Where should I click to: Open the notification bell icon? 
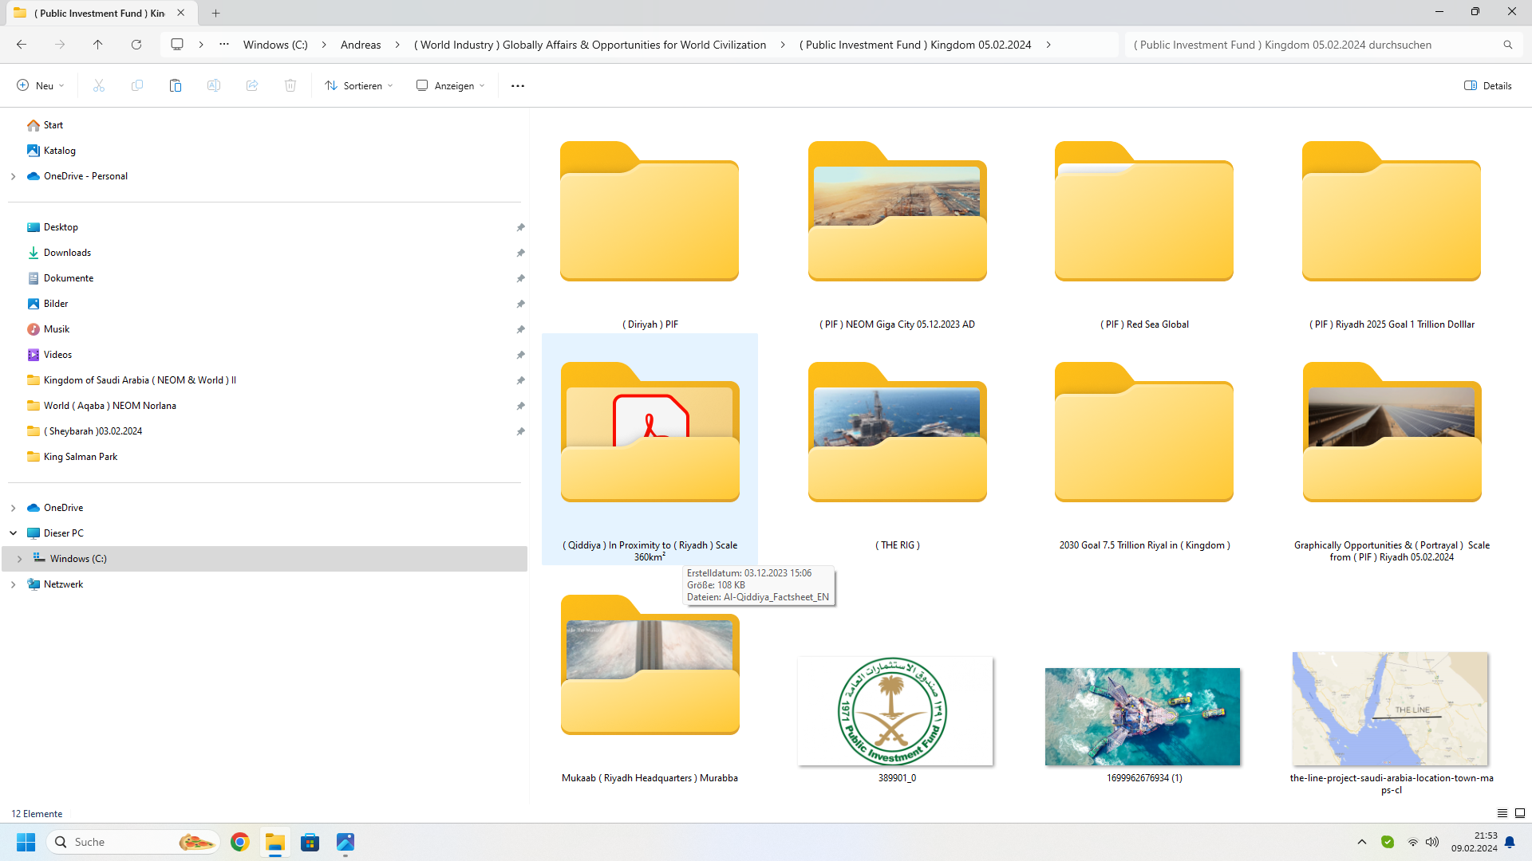1510,842
